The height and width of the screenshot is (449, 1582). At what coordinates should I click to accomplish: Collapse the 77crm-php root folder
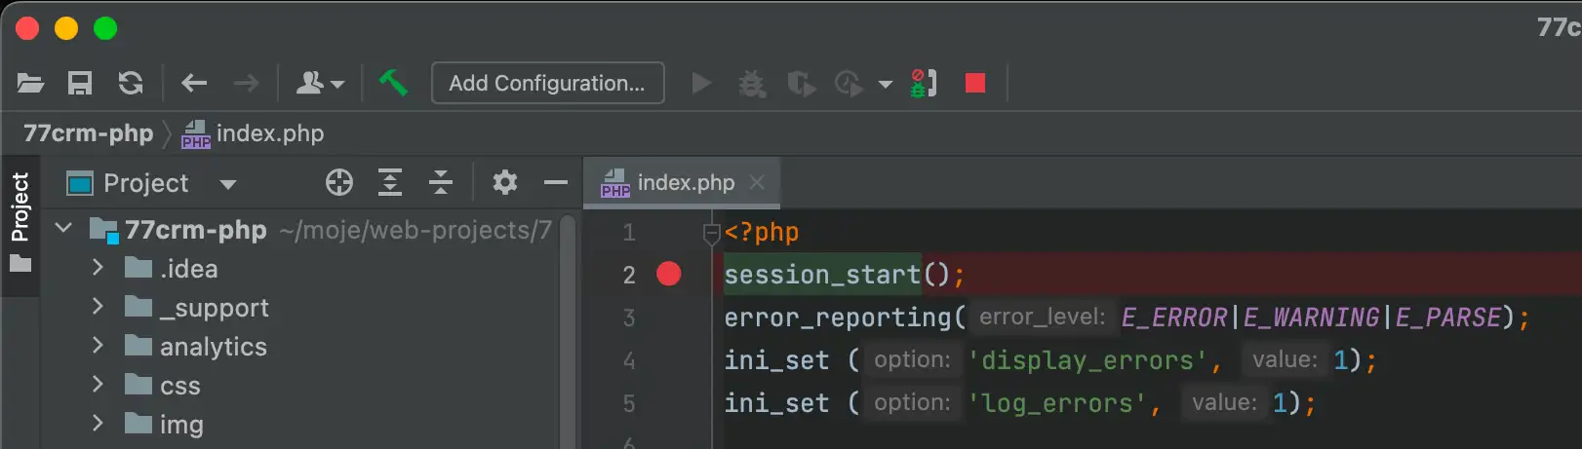point(64,229)
